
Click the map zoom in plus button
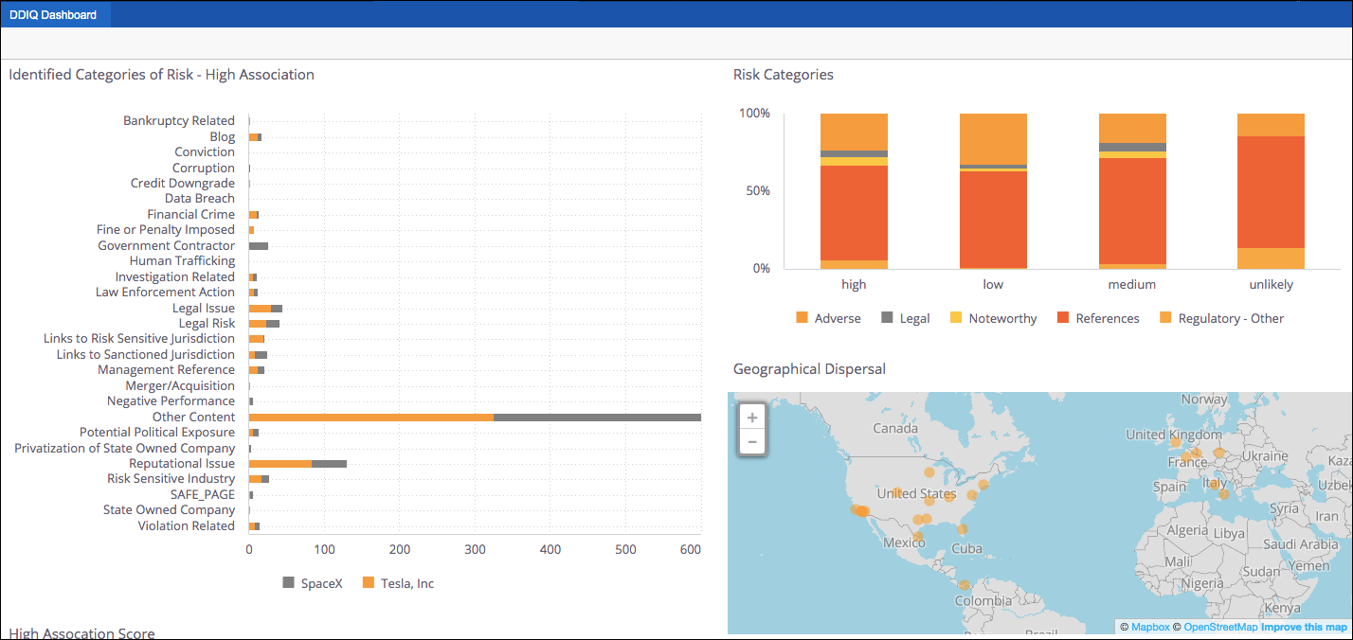752,418
